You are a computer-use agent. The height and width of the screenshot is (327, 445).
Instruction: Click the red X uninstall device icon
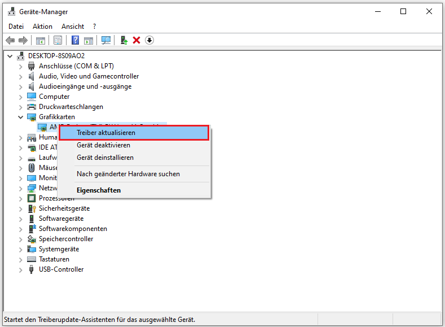point(136,40)
